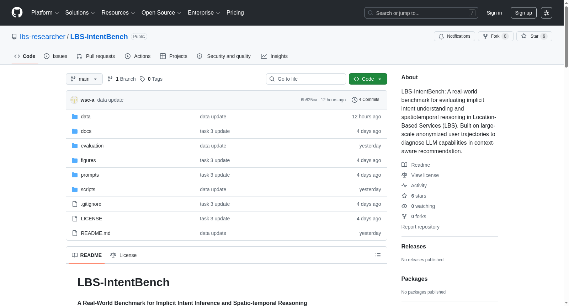Viewport: 569px width, 306px height.
Task: Switch to the Issues tab
Action: coord(55,56)
